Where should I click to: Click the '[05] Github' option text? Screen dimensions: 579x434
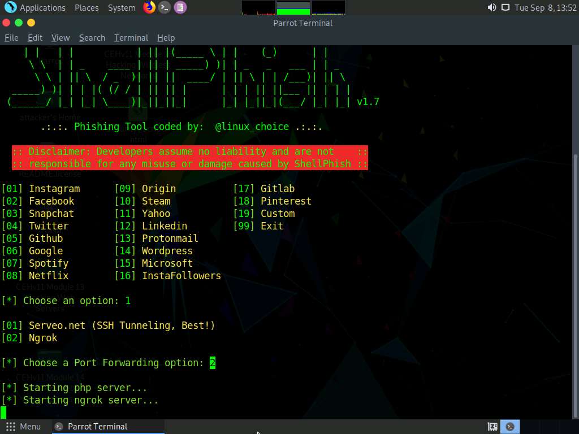pos(32,238)
